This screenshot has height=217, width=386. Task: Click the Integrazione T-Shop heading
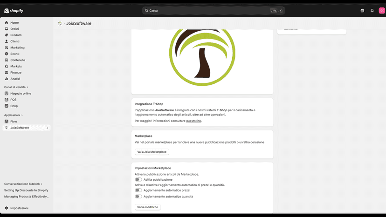tap(149, 104)
